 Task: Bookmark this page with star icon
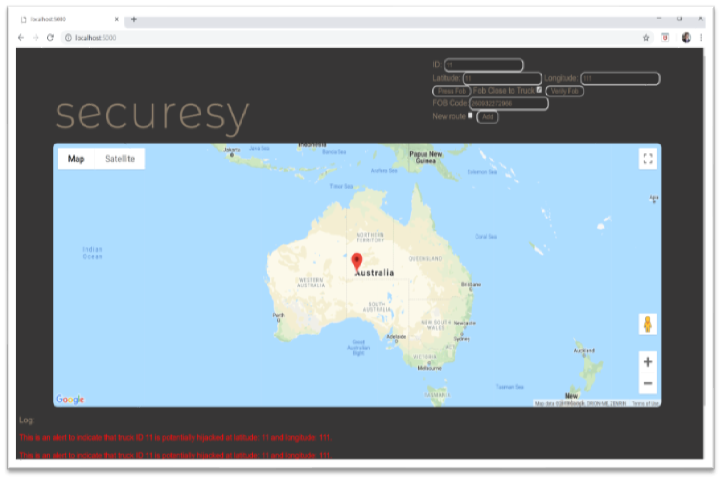point(646,38)
